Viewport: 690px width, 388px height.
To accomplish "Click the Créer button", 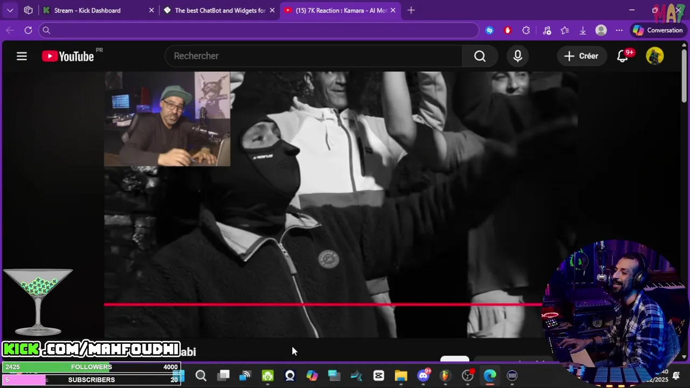I will [x=581, y=56].
